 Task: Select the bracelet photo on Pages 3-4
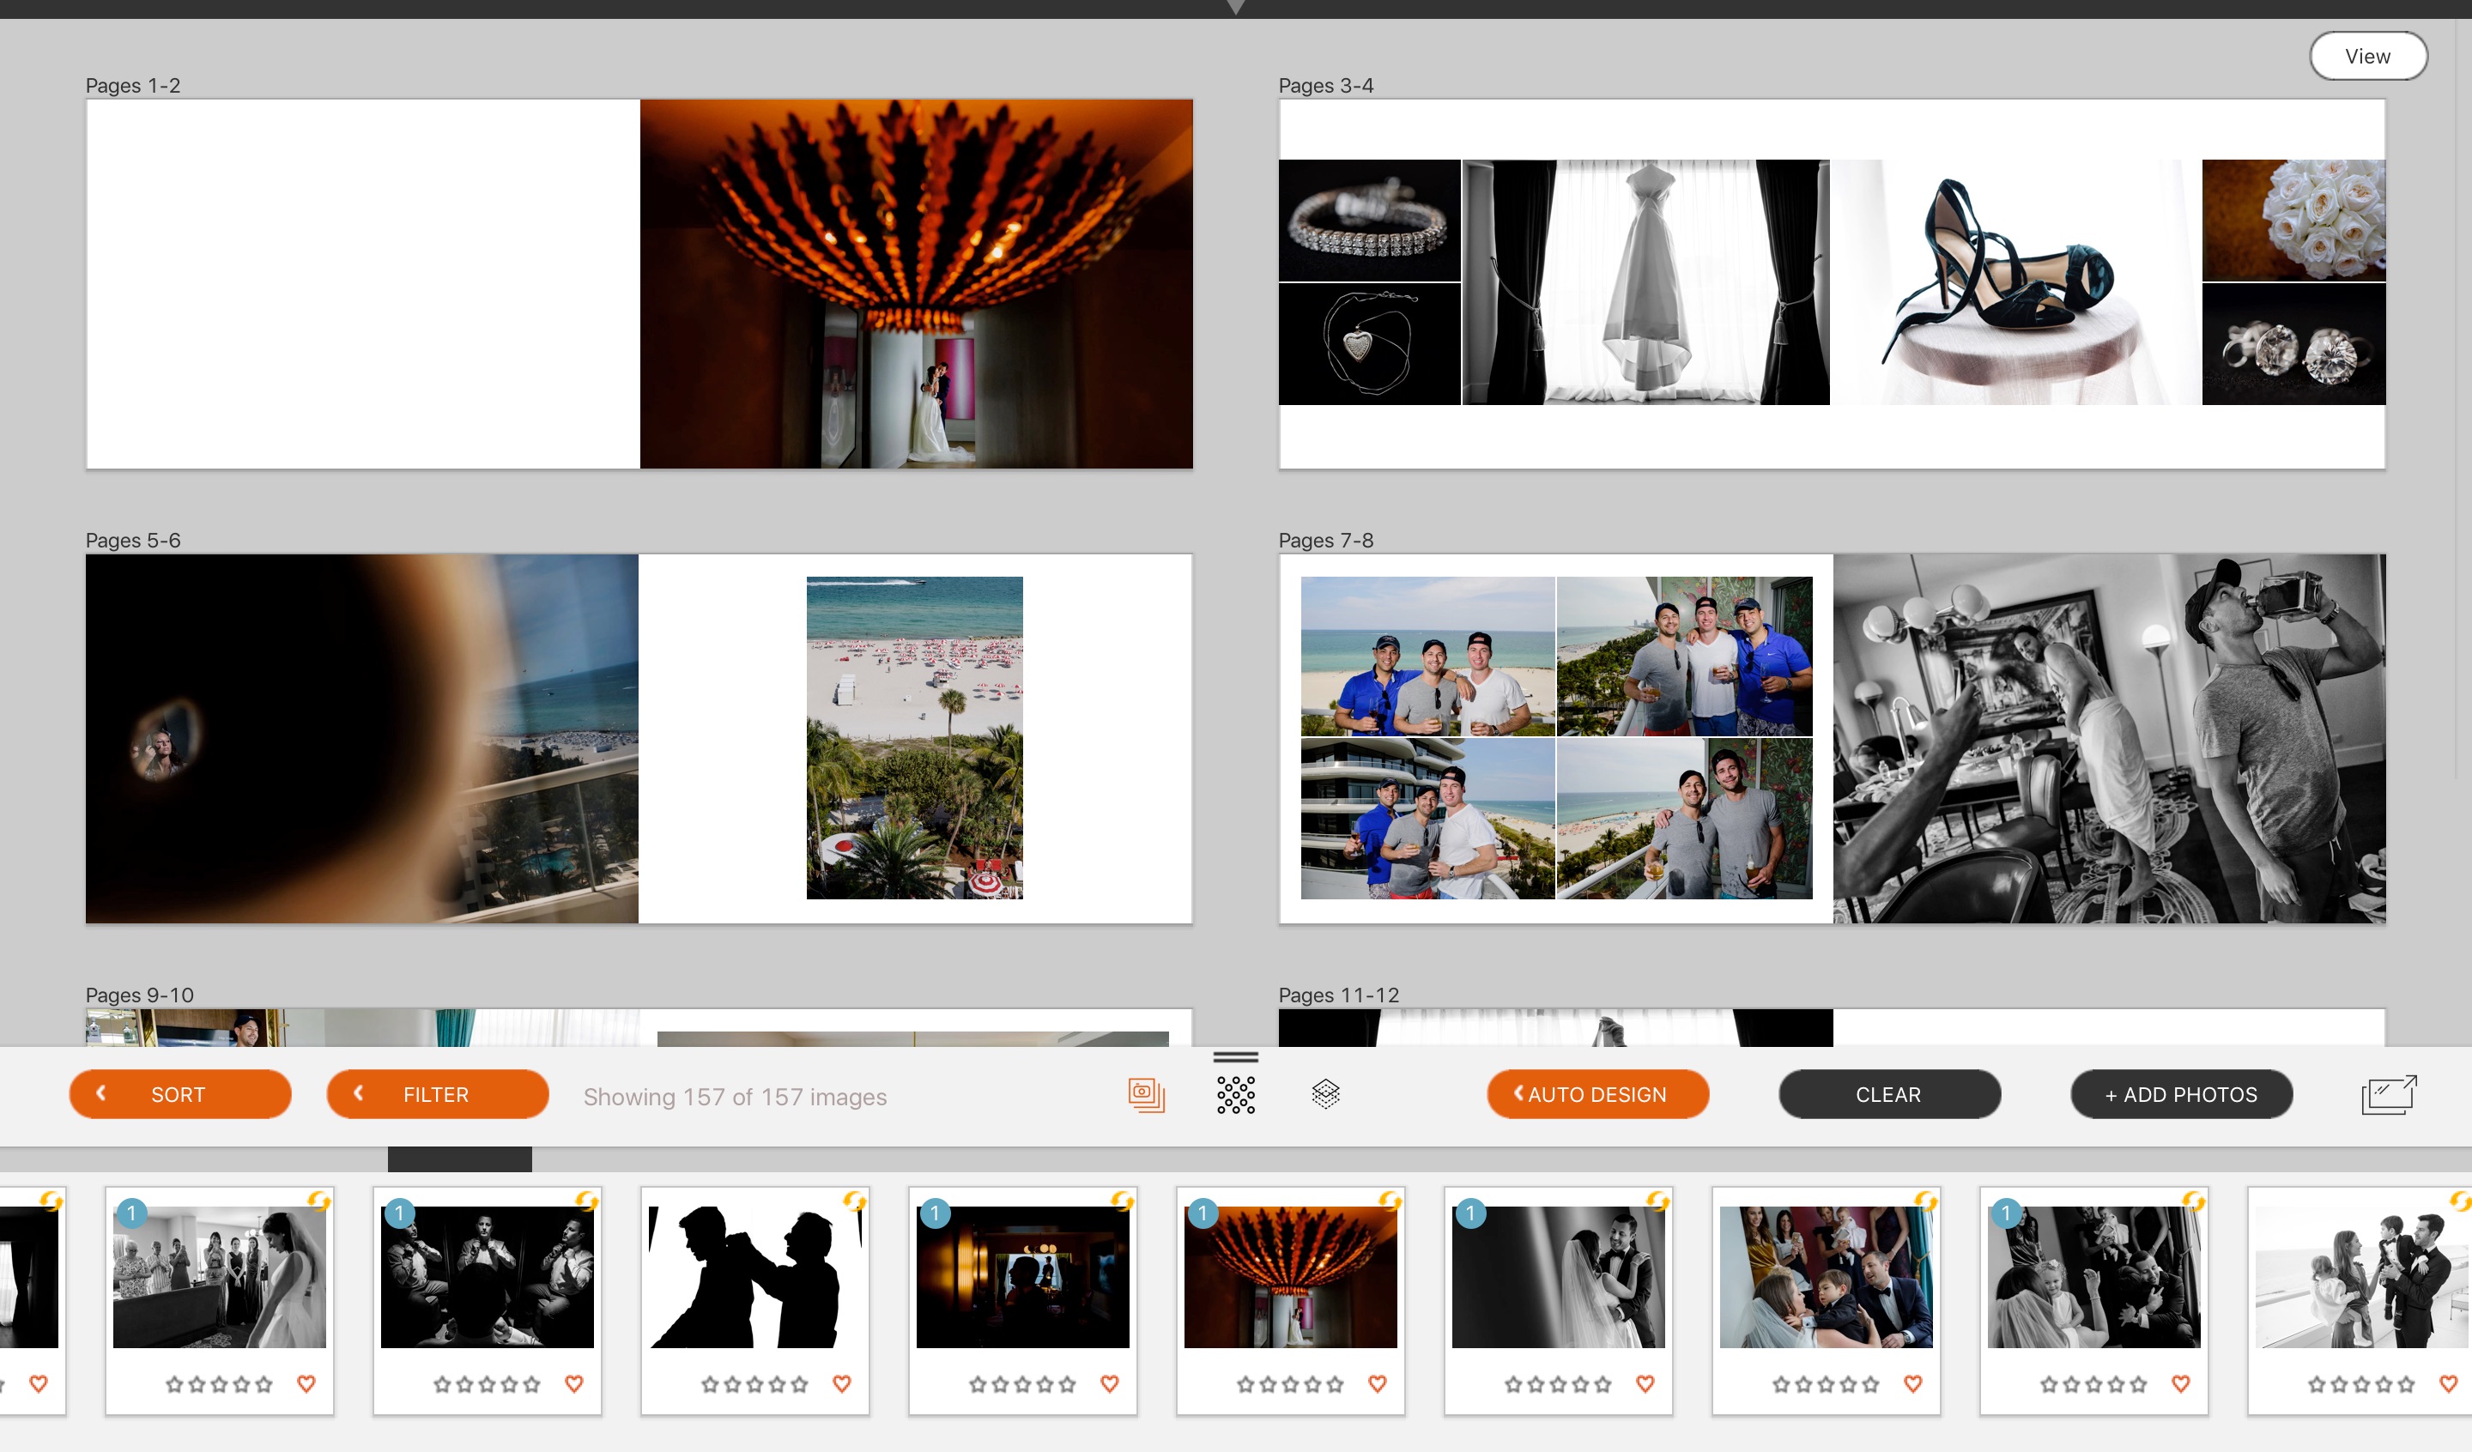(1369, 221)
